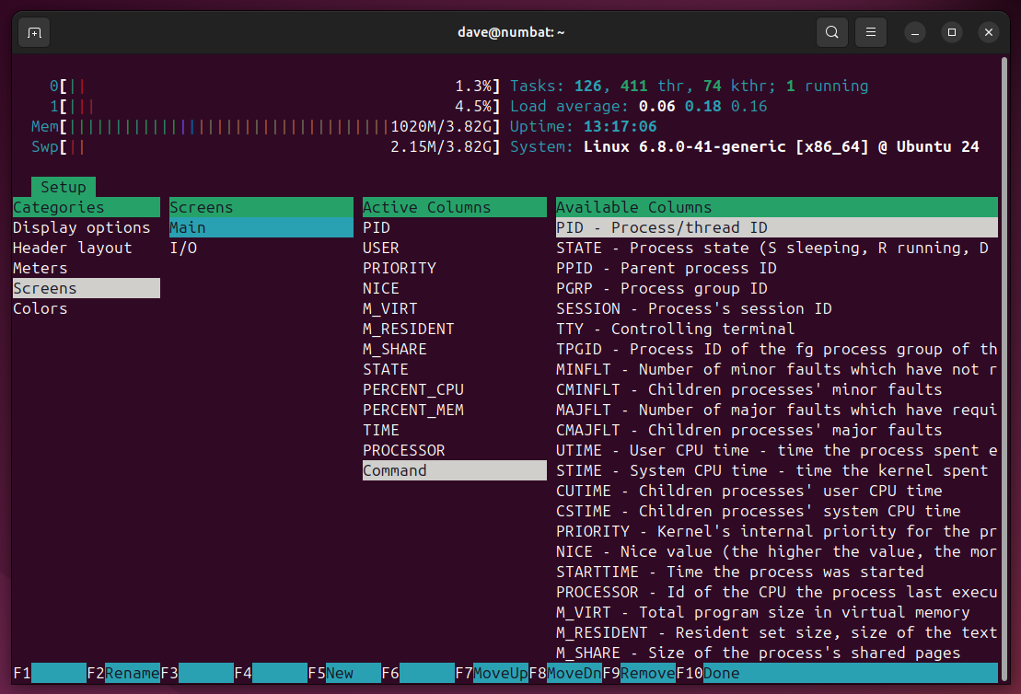Click F8 MoveDn button
The height and width of the screenshot is (694, 1021).
(x=565, y=673)
